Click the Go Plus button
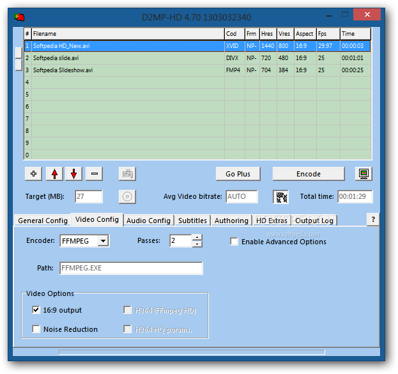The width and height of the screenshot is (398, 374). 238,174
